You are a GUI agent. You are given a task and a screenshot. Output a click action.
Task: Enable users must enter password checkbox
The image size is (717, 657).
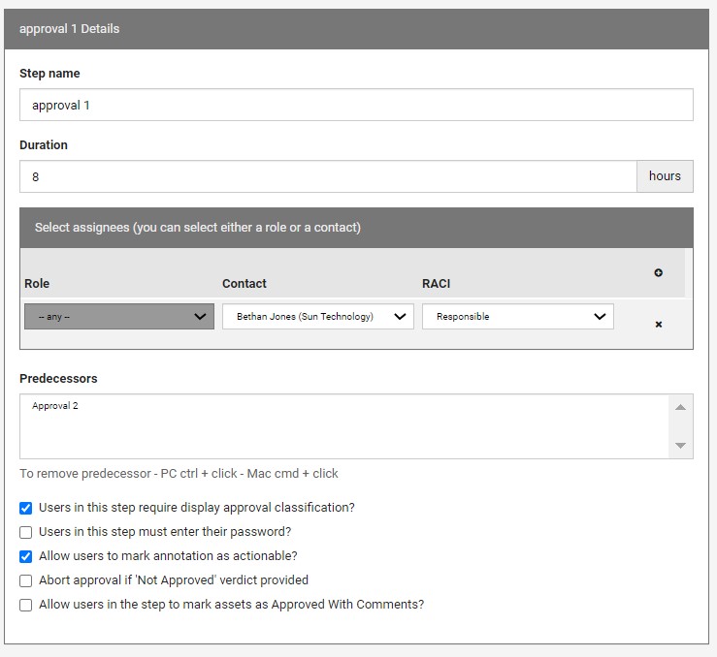(26, 532)
